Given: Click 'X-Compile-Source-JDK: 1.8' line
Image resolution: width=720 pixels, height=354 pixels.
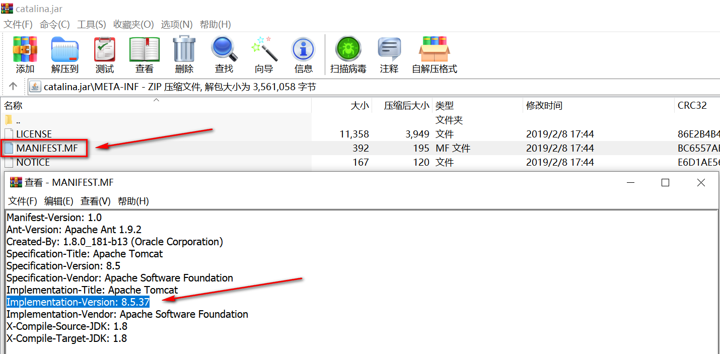Looking at the screenshot, I should coord(67,326).
